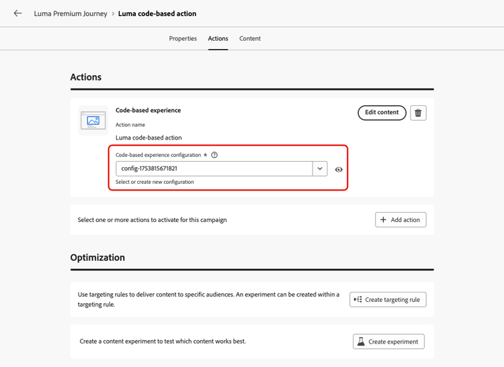Select the Actions tab
The width and height of the screenshot is (504, 367).
(x=218, y=39)
